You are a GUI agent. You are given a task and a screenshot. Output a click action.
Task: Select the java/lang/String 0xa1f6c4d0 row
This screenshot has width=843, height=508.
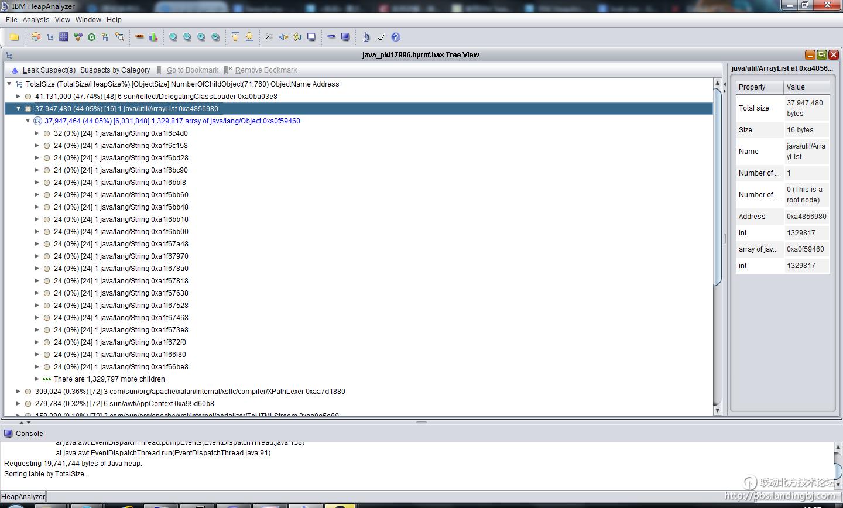[121, 133]
